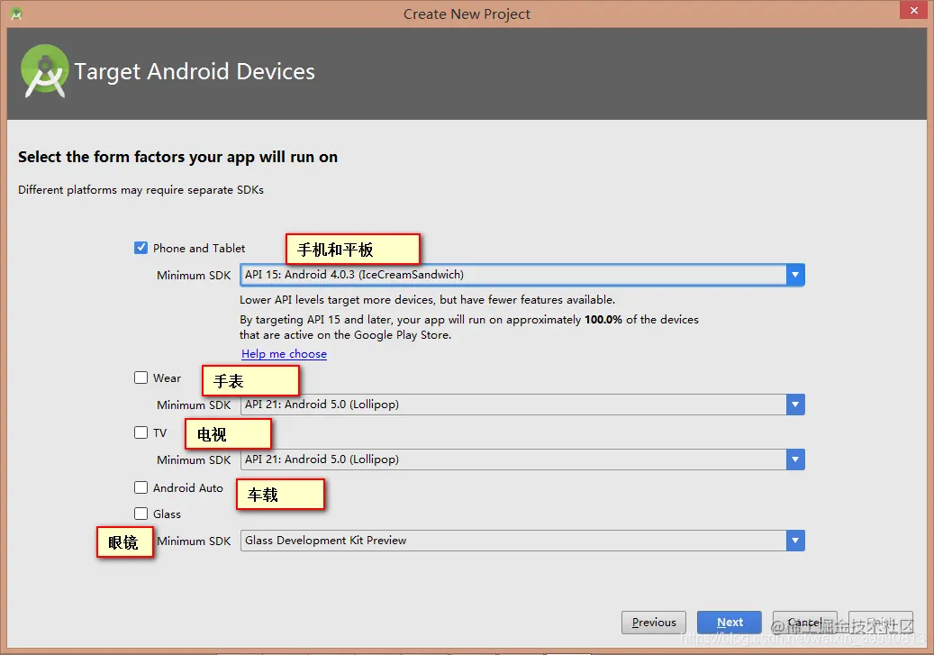Open the TV Minimum SDK dropdown arrow
934x655 pixels.
[x=795, y=459]
